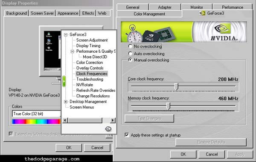Open the Screen Saver tab
Screen dimensions: 256x162
(42, 13)
